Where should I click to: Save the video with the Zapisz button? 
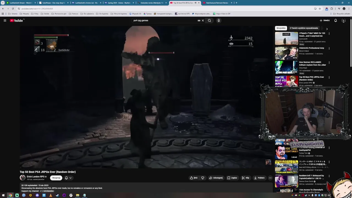tap(232, 178)
